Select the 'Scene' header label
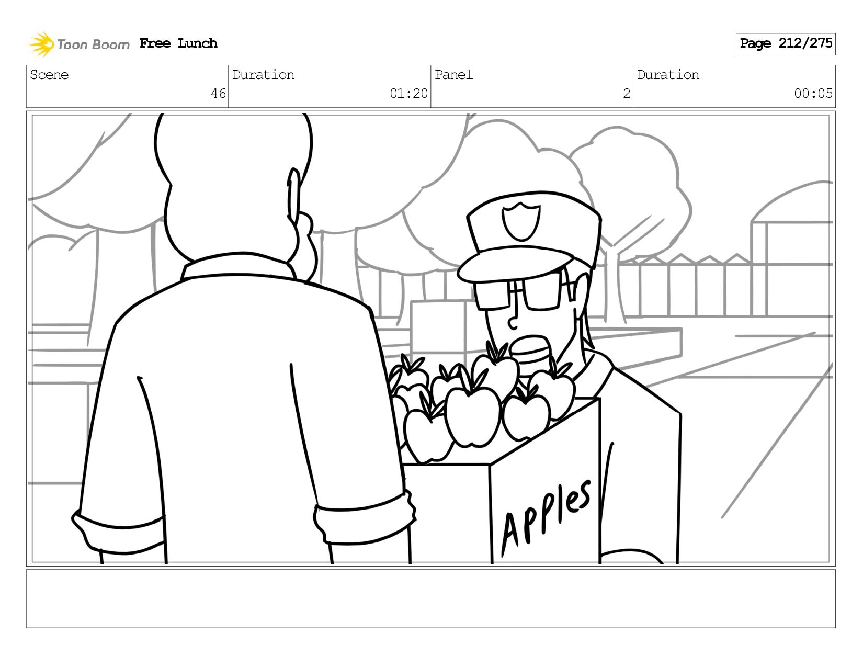863x667 pixels. click(x=49, y=75)
